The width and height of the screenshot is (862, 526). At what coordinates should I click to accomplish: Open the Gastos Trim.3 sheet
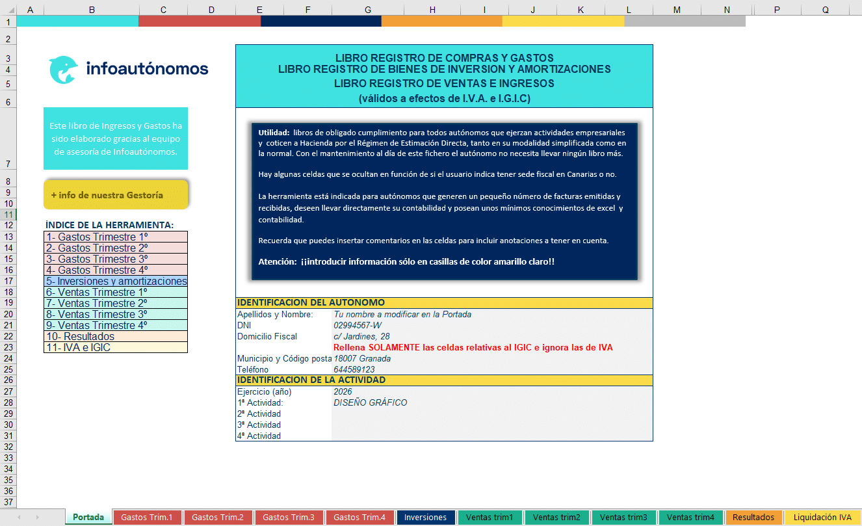coord(289,517)
